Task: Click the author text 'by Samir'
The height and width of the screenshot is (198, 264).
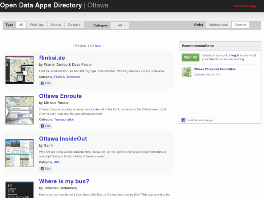Action: pyautogui.click(x=46, y=145)
